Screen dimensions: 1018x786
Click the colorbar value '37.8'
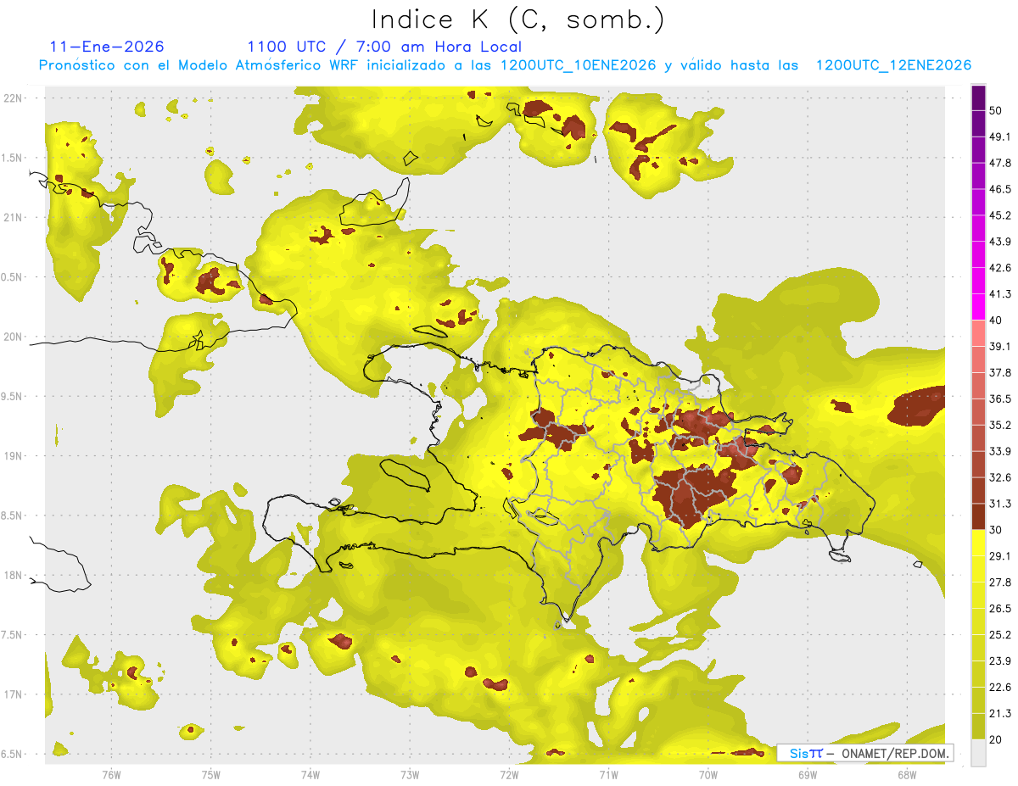tap(1001, 372)
